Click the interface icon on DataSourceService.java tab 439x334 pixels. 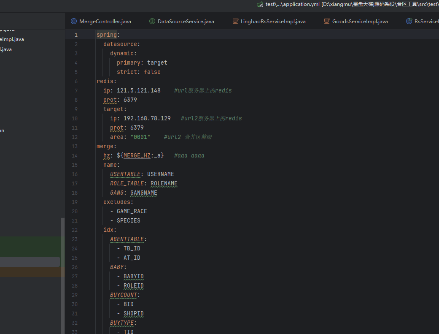152,21
